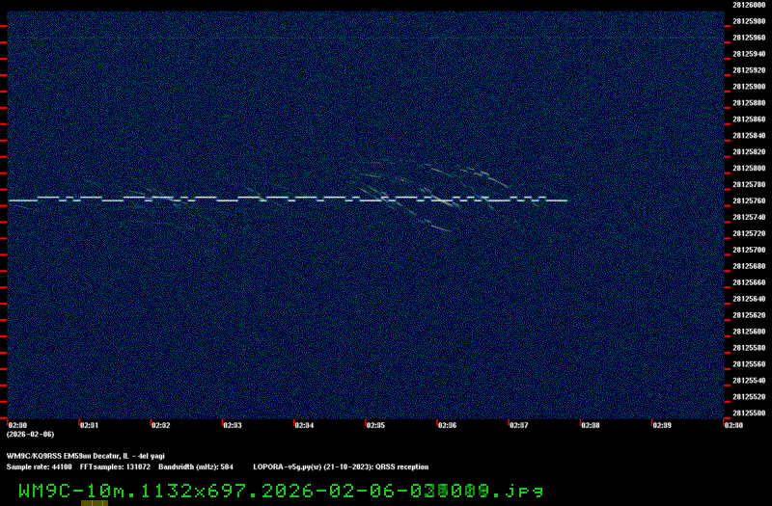Click the LOPORA-v5g.py QRSS reception text
The height and width of the screenshot is (506, 772).
click(341, 466)
